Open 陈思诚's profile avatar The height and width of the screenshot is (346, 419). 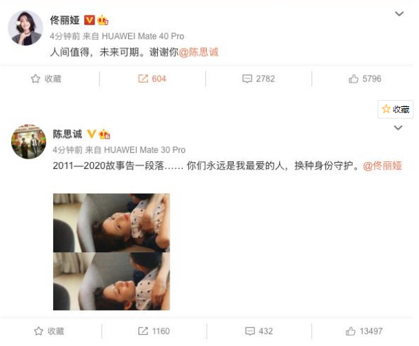tap(28, 141)
